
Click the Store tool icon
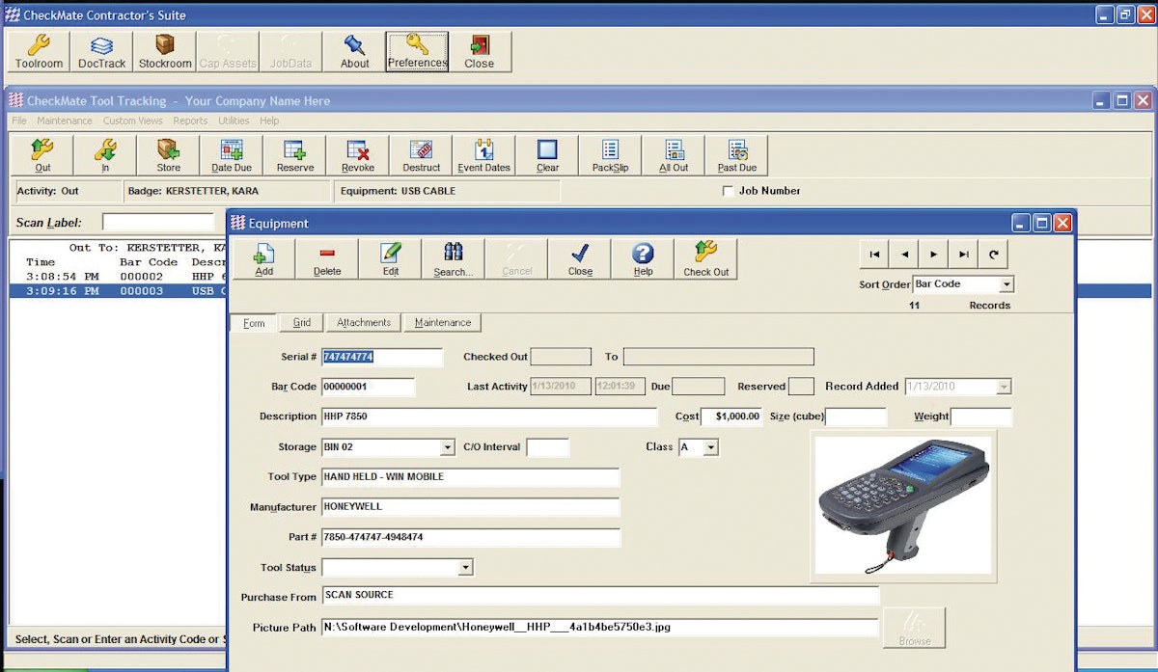tap(167, 154)
